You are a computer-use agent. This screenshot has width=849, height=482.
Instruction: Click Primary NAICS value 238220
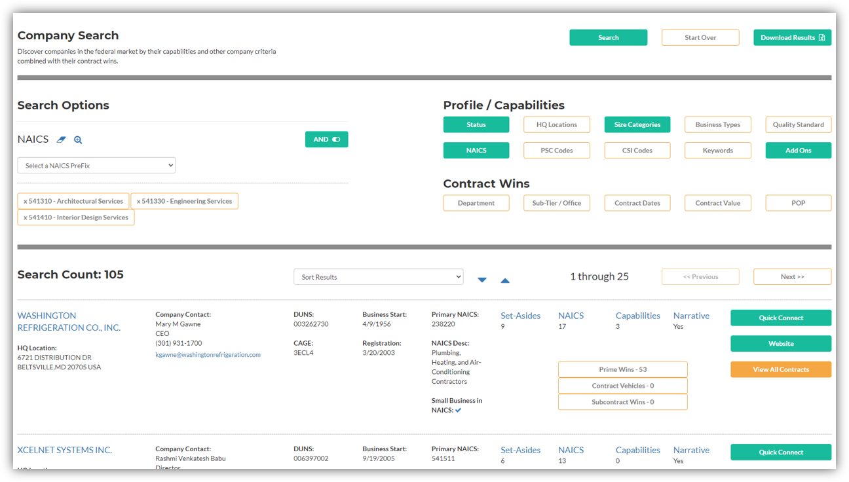[443, 324]
